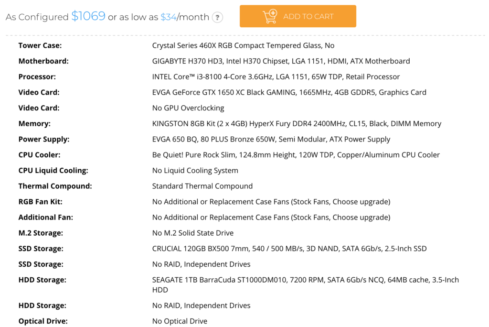Select the RGB Fan Kit label
This screenshot has width=489, height=327.
pos(40,202)
